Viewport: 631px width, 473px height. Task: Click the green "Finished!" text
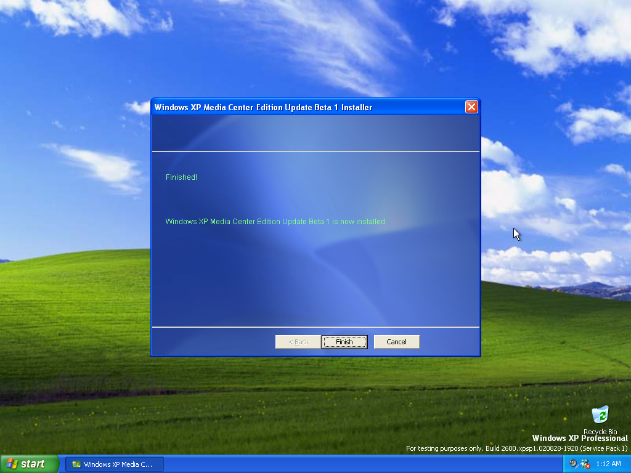pos(181,177)
